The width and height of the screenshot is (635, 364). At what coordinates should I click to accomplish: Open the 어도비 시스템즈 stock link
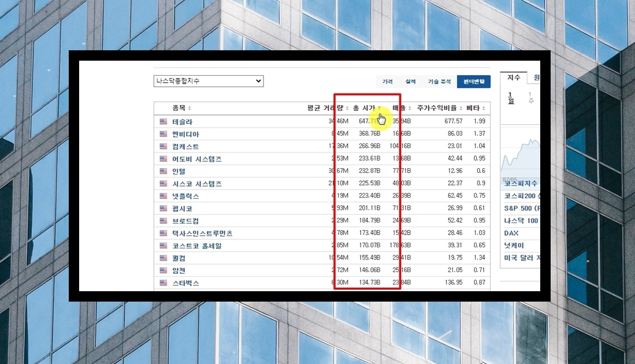197,159
